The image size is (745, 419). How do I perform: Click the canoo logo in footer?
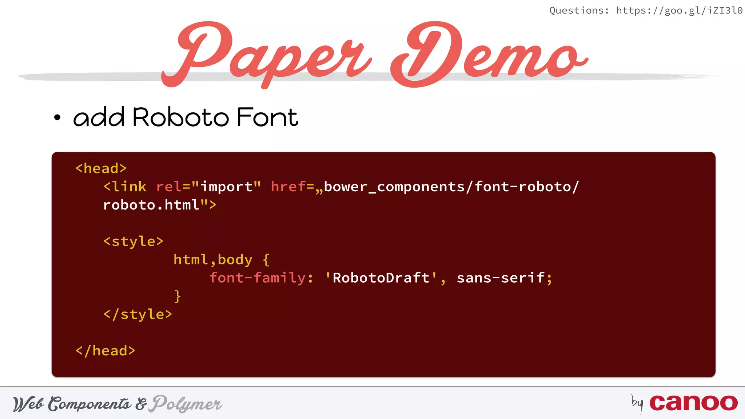[693, 403]
